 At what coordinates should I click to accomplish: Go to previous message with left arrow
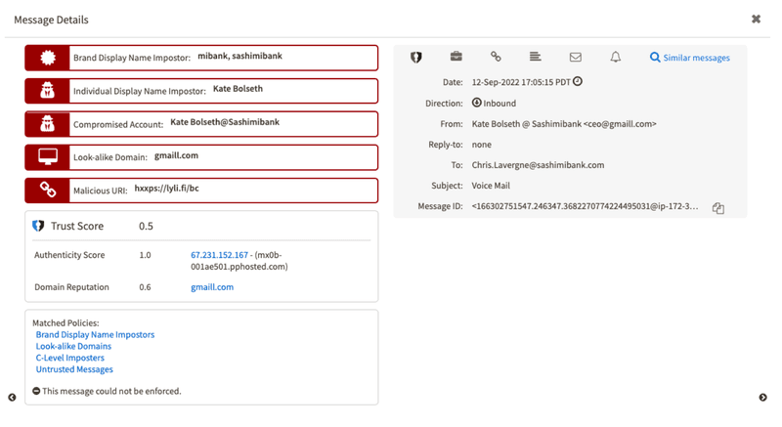point(12,397)
